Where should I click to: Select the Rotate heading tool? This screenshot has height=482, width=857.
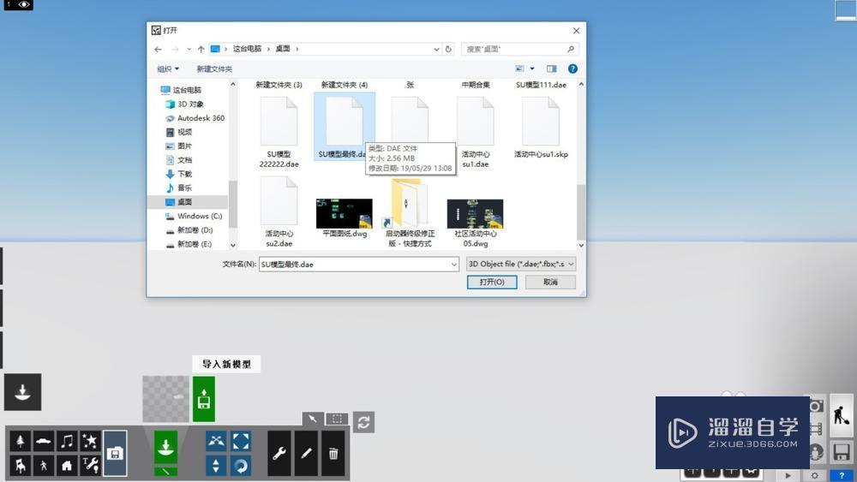click(x=241, y=466)
